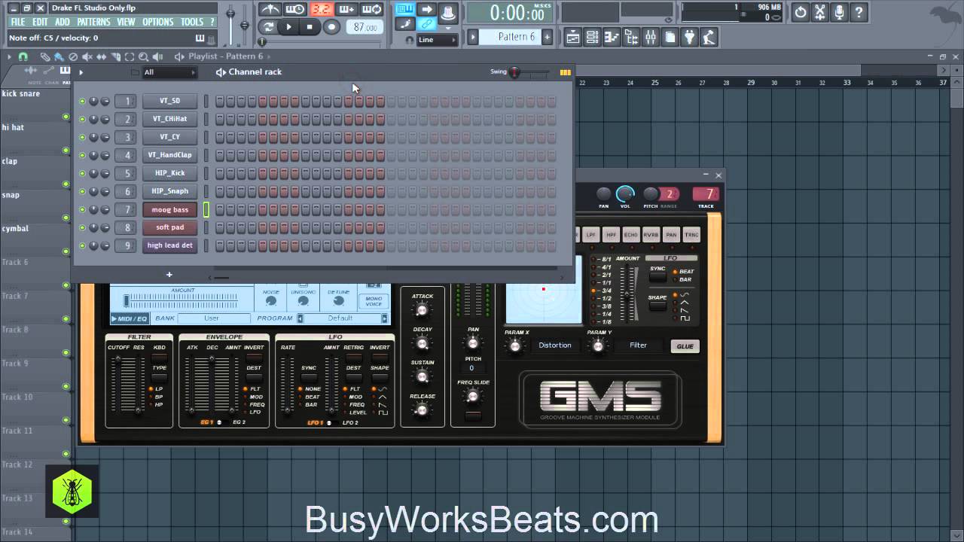Expand channel rack menu arrow

[81, 72]
